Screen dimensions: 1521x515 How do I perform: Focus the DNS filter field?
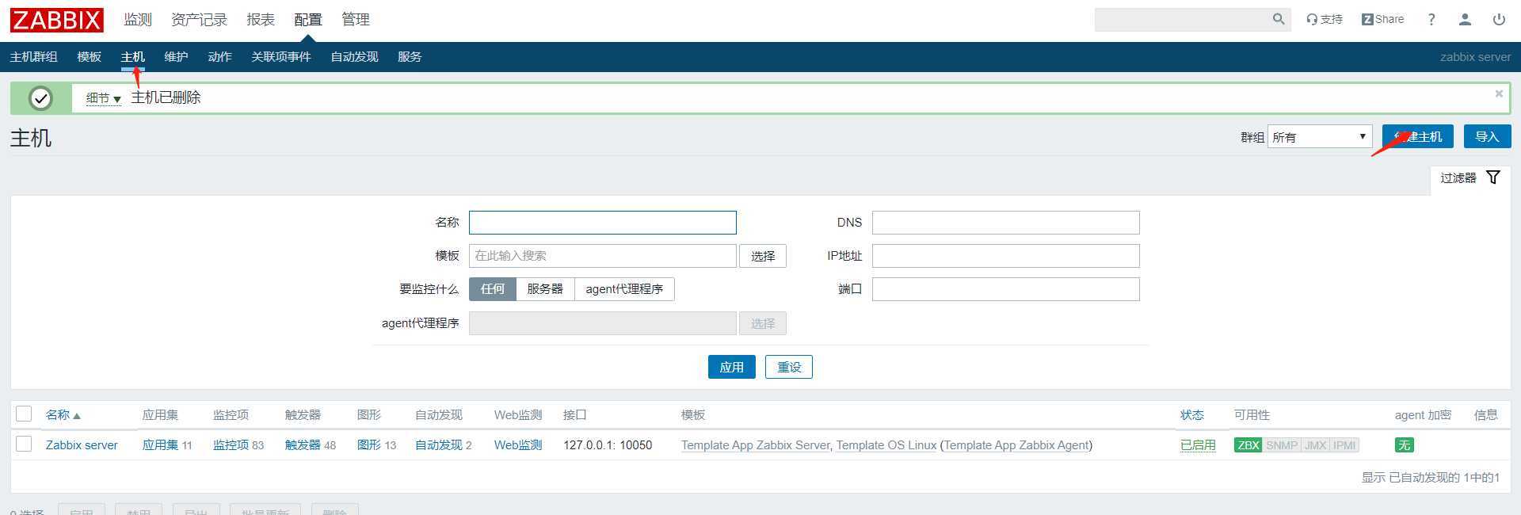pos(1006,223)
